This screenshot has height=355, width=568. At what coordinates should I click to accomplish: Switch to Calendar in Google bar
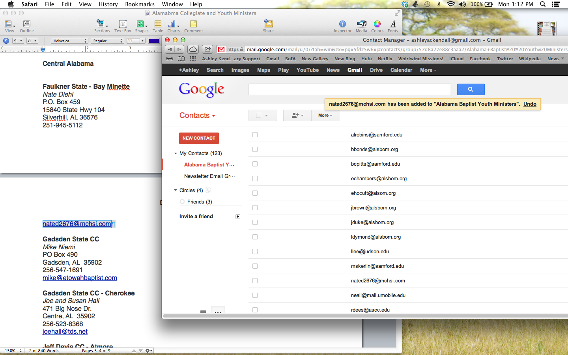click(x=401, y=70)
